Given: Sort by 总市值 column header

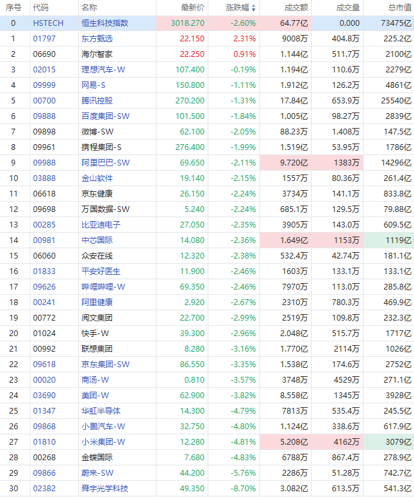Looking at the screenshot, I should click(x=400, y=8).
